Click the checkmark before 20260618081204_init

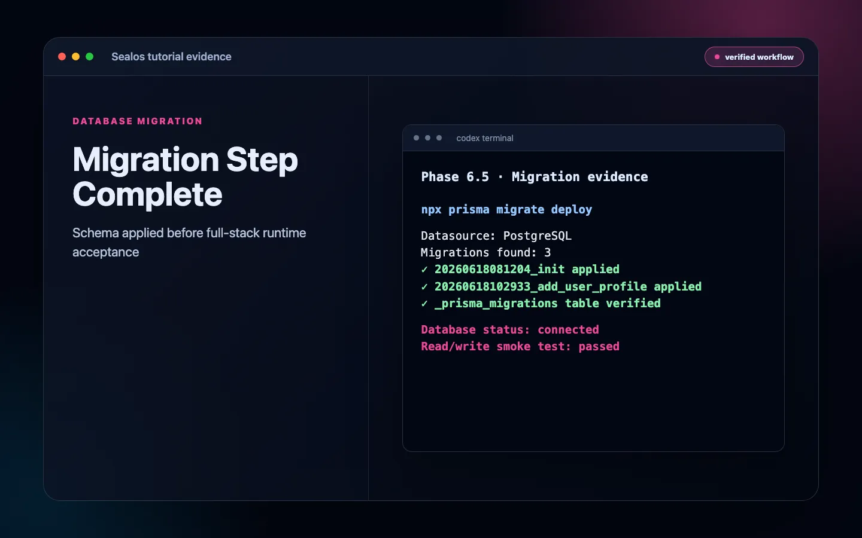(424, 270)
